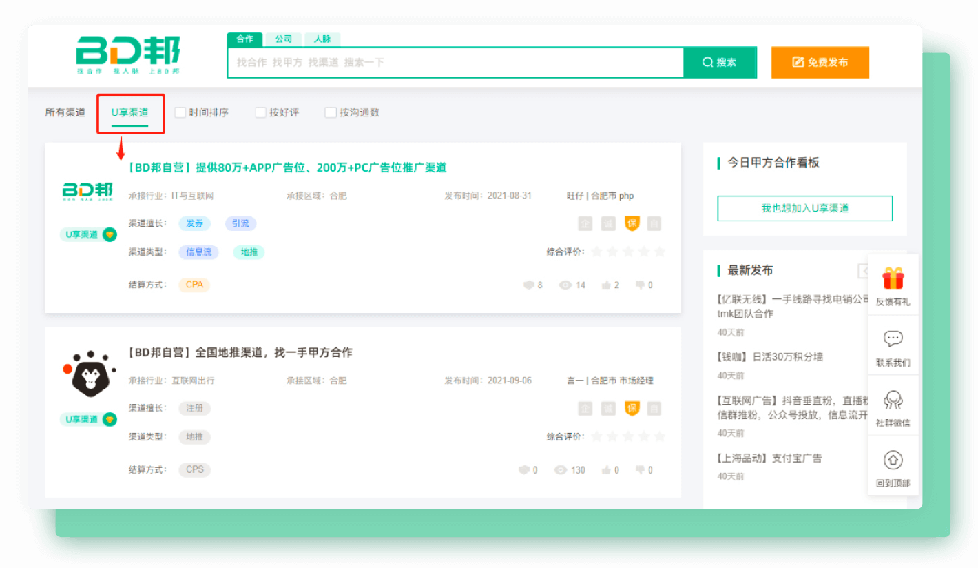Click the 企 badge on 全国地推渠道 listing
This screenshot has width=978, height=568.
(585, 408)
